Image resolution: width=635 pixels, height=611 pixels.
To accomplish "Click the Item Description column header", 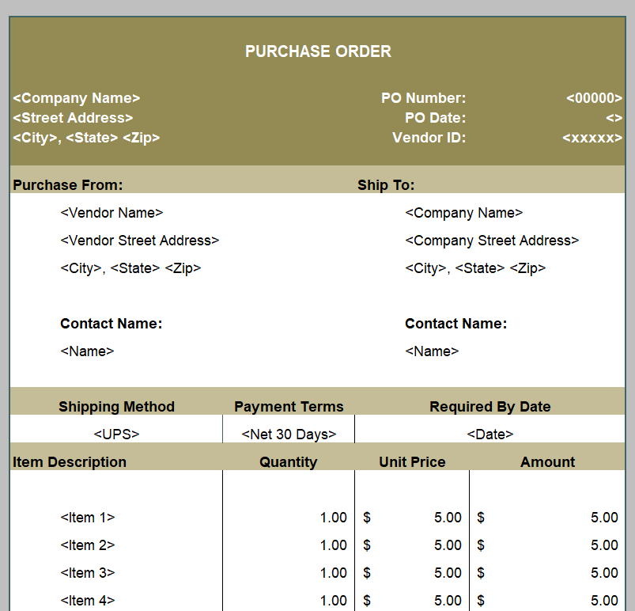I will point(70,462).
